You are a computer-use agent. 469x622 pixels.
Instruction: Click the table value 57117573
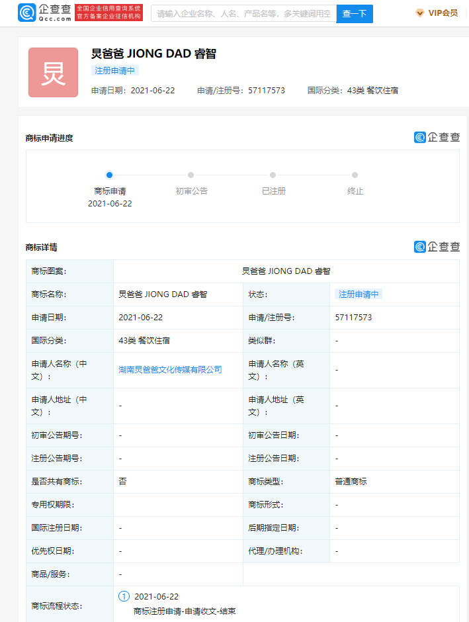point(353,318)
